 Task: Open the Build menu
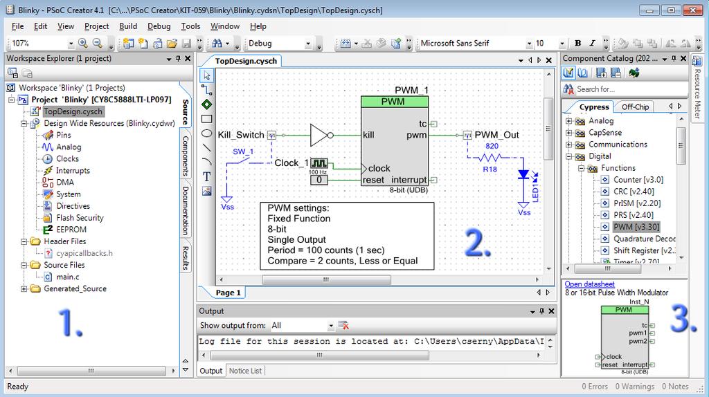coord(128,26)
